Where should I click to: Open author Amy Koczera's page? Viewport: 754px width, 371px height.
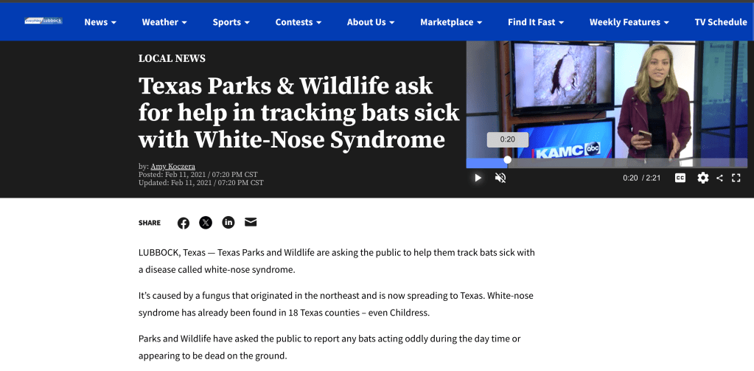(x=172, y=167)
